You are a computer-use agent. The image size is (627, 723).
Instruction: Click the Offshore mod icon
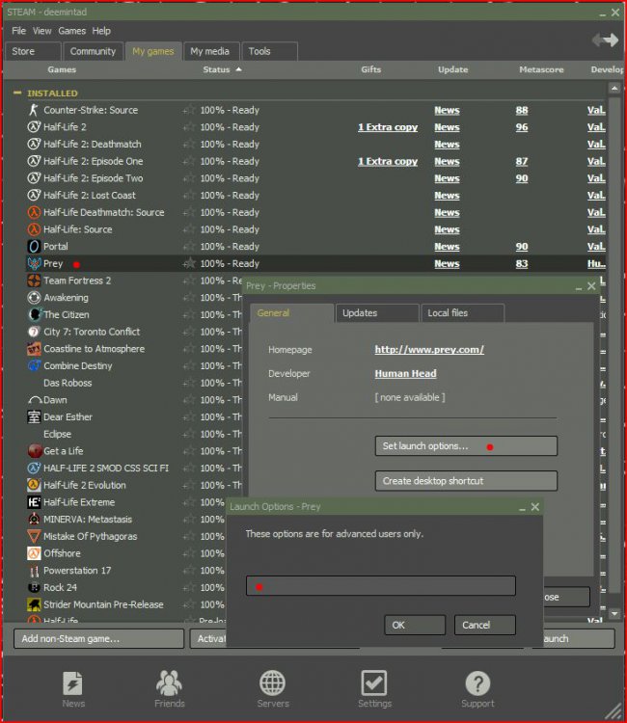[34, 553]
